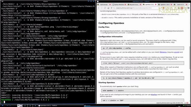Image resolution: width=191 pixels, height=107 pixels.
Task: Open a new tab with plus button
Action: click(189, 5)
